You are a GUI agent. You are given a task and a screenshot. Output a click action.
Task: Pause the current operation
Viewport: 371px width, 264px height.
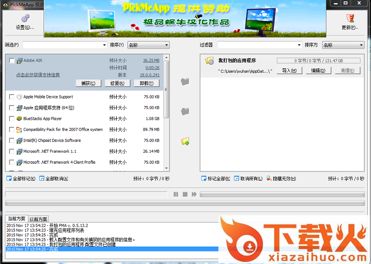(x=176, y=194)
